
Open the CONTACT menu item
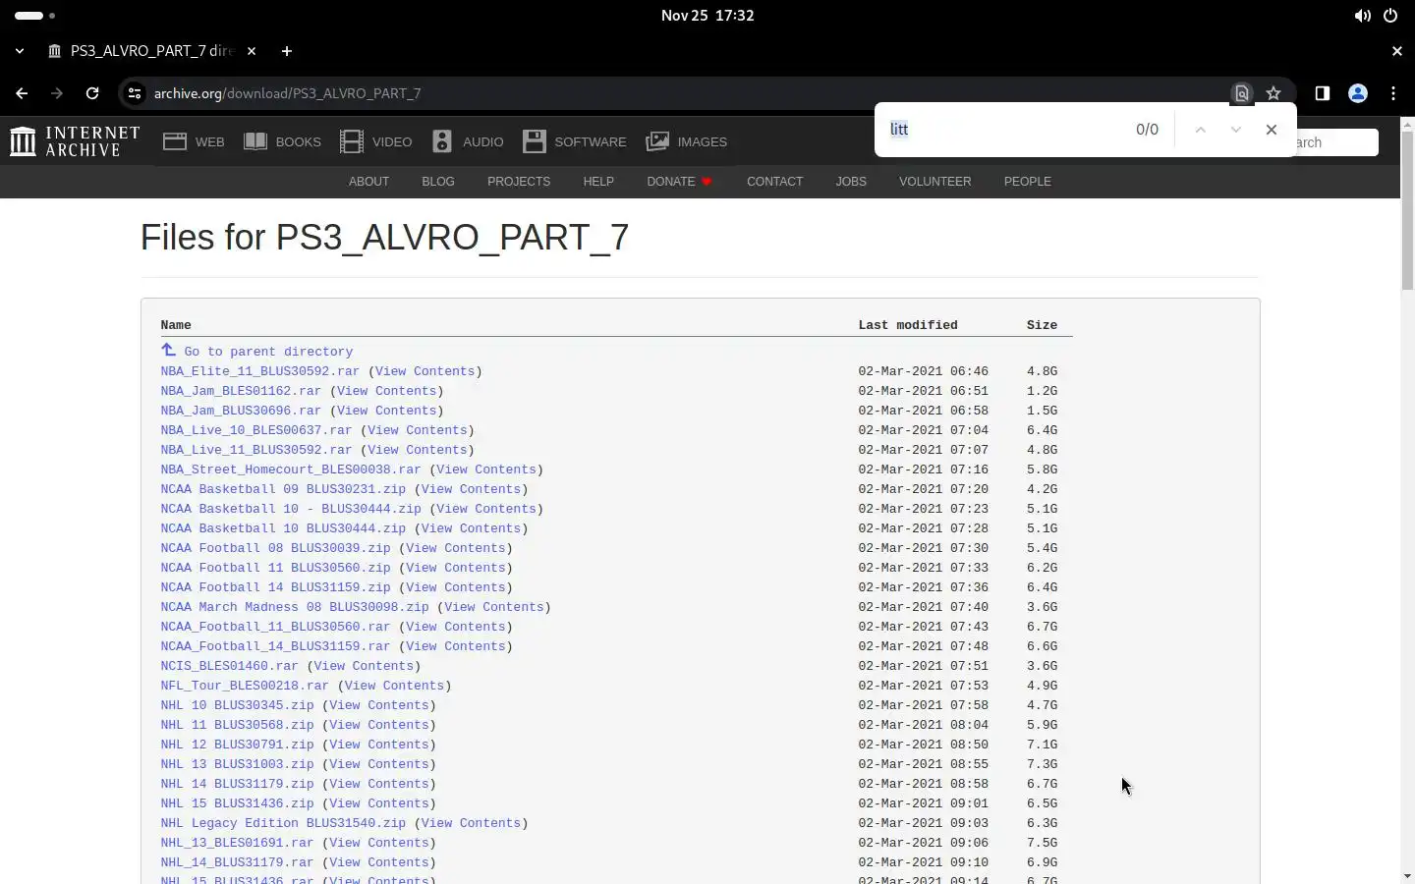point(774,182)
